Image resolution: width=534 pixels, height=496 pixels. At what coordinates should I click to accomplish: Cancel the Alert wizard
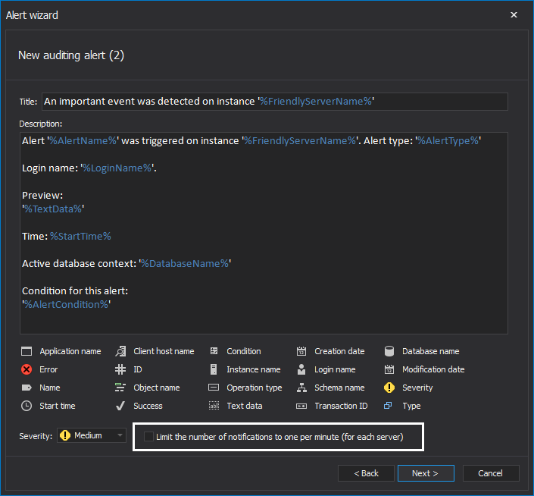pyautogui.click(x=491, y=473)
